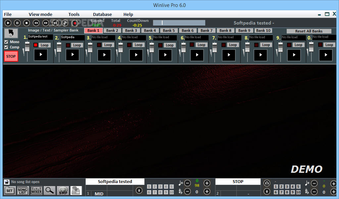The height and width of the screenshot is (199, 339).
Task: Toggle the repeat/cycle icon in transport bar
Action: point(65,23)
